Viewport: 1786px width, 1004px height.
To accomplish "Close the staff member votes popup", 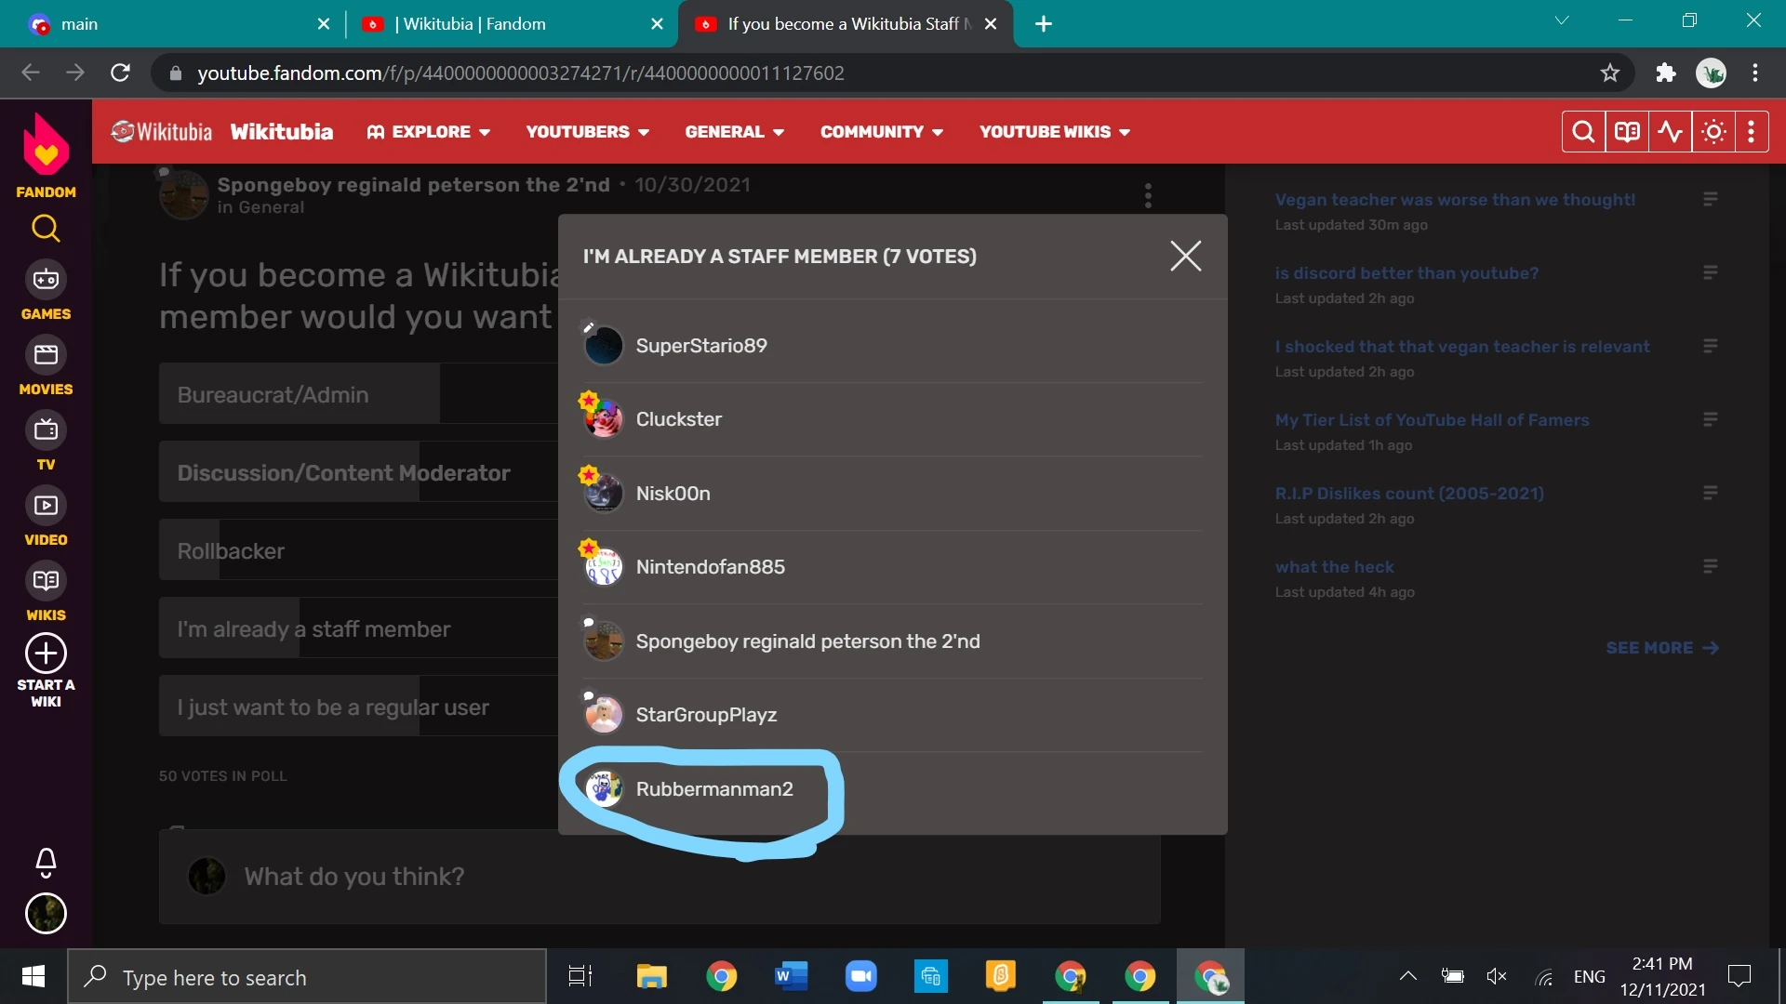I will [x=1185, y=256].
